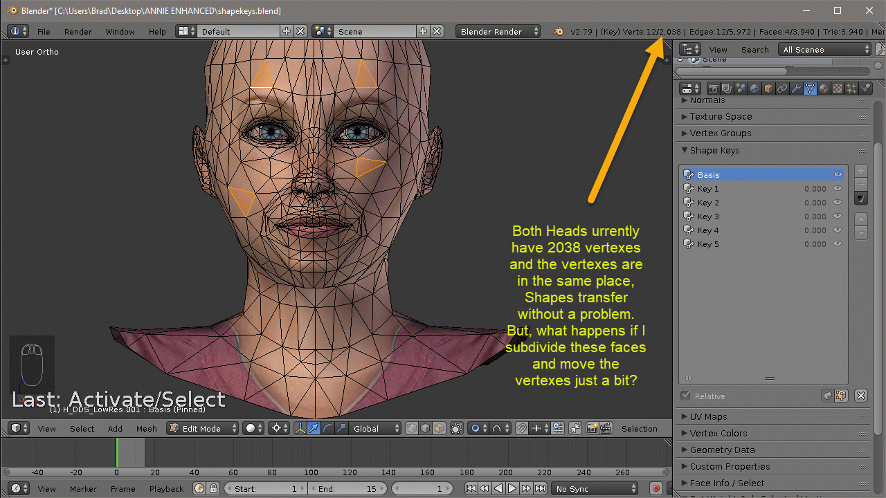Open the No Sync dropdown
The image size is (886, 498).
pos(595,489)
